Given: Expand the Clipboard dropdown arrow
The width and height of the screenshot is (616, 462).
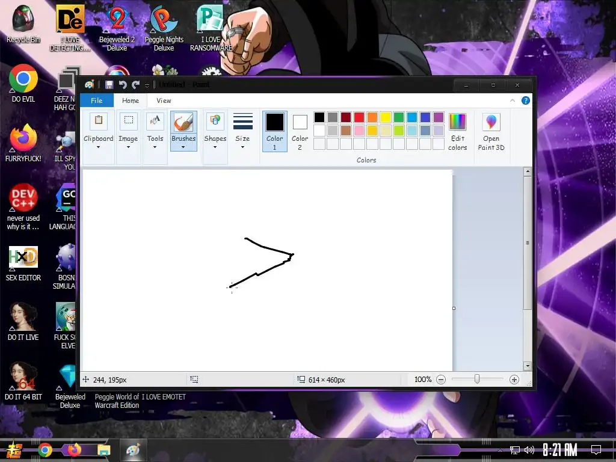Looking at the screenshot, I should coord(98,147).
